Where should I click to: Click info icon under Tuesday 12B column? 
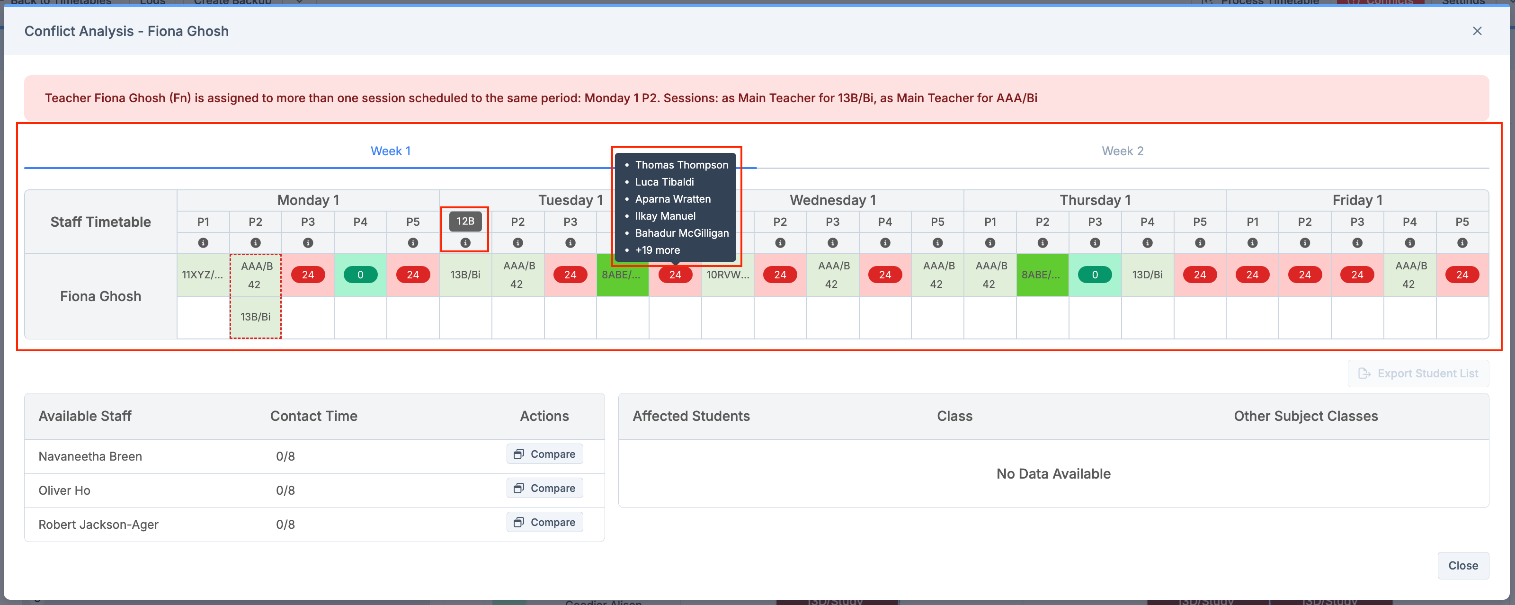(465, 243)
